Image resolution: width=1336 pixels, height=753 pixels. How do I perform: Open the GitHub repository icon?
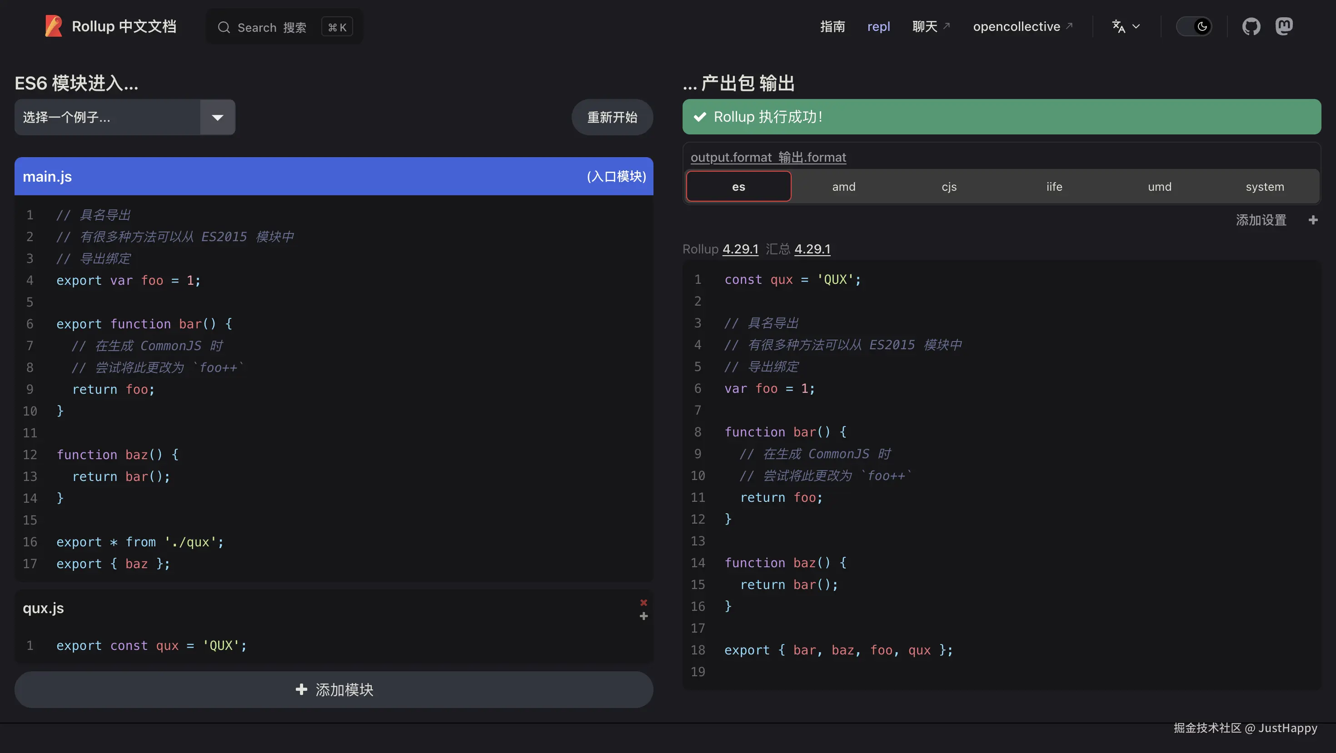coord(1251,26)
